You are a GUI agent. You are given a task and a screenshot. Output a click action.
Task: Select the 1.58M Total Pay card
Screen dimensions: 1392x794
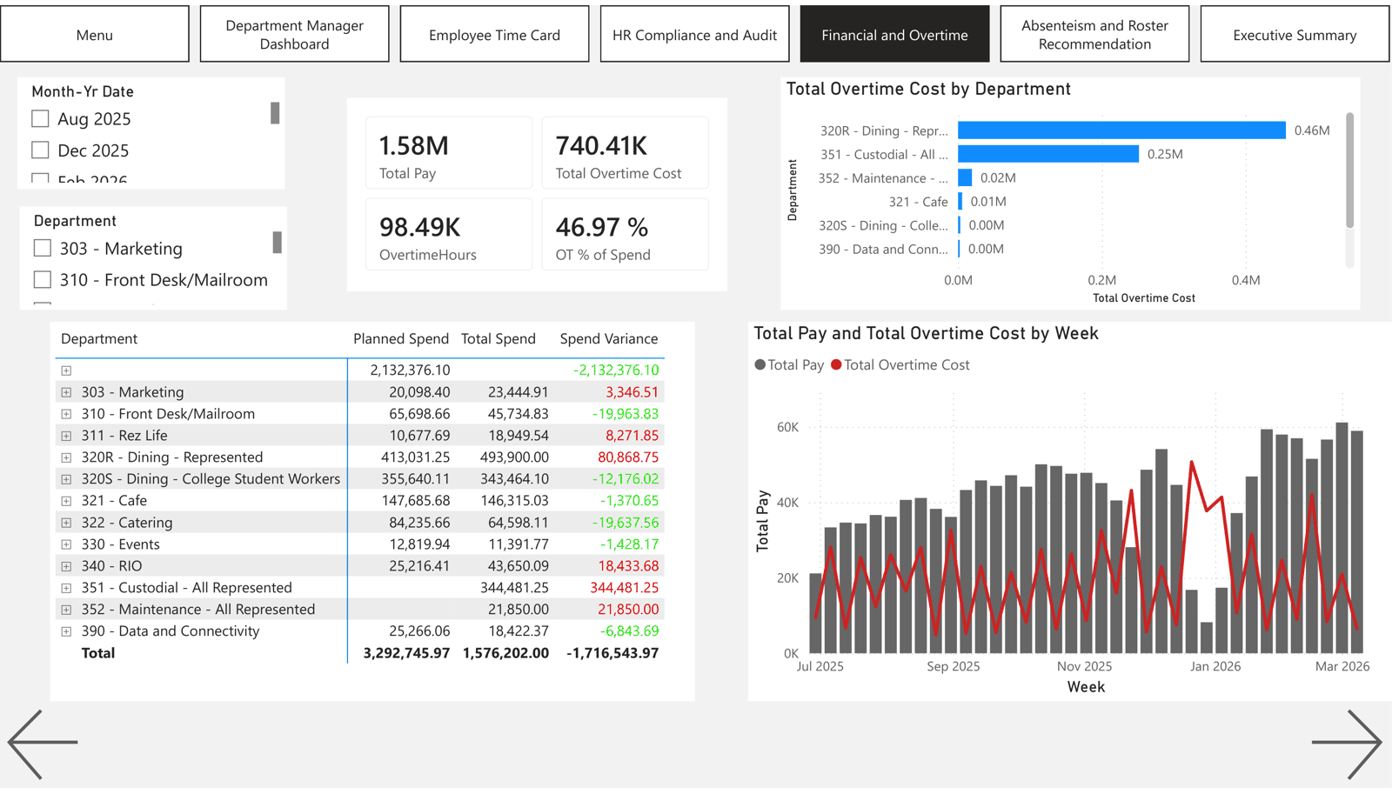tap(449, 153)
